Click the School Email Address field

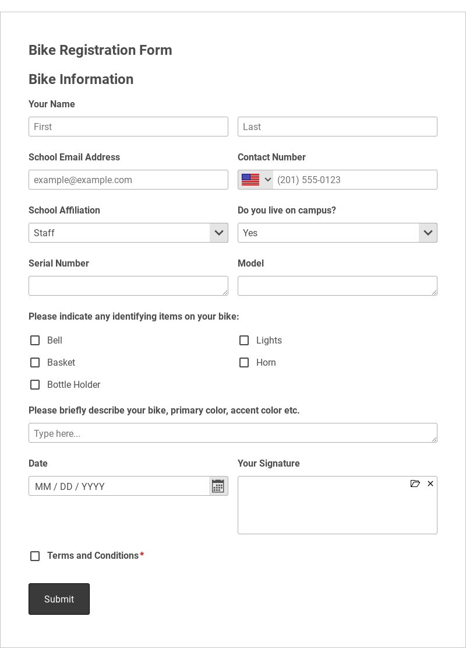click(x=128, y=180)
